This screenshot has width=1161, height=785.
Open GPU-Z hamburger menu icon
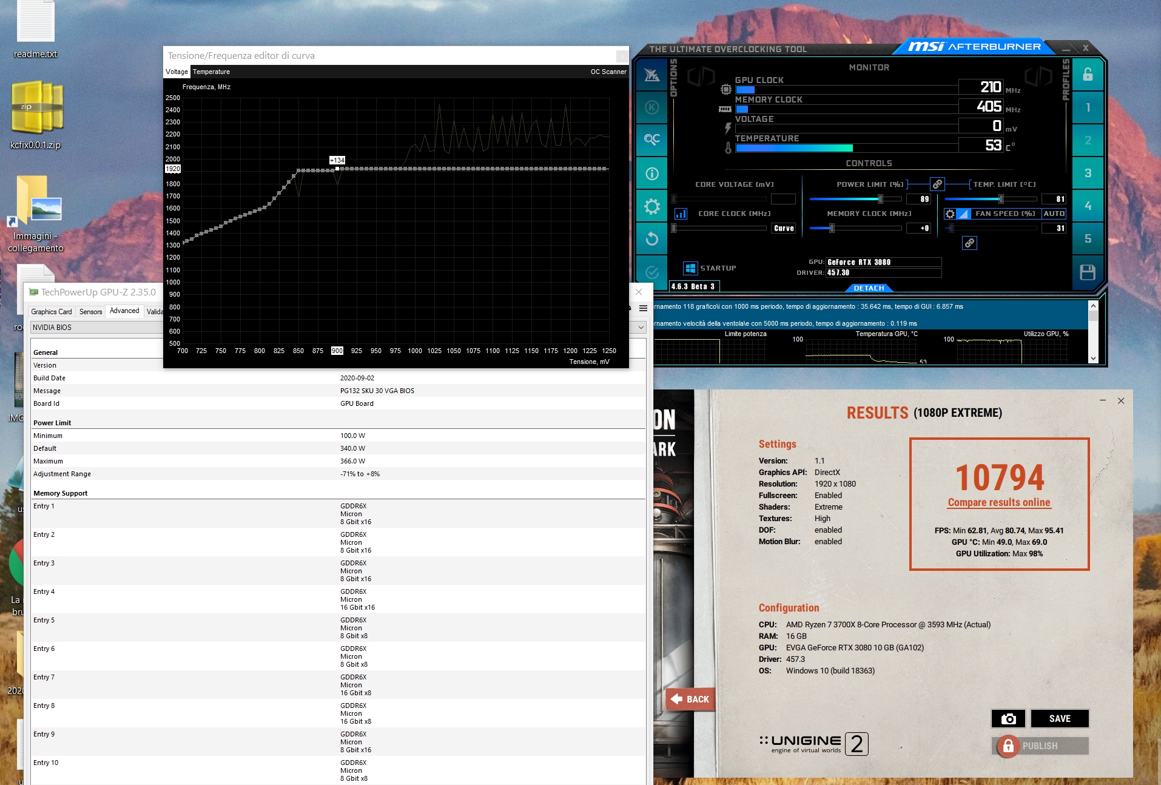pyautogui.click(x=643, y=308)
